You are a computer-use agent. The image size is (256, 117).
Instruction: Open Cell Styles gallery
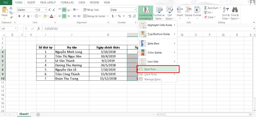170,13
